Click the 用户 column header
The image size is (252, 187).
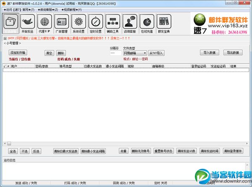point(23,66)
